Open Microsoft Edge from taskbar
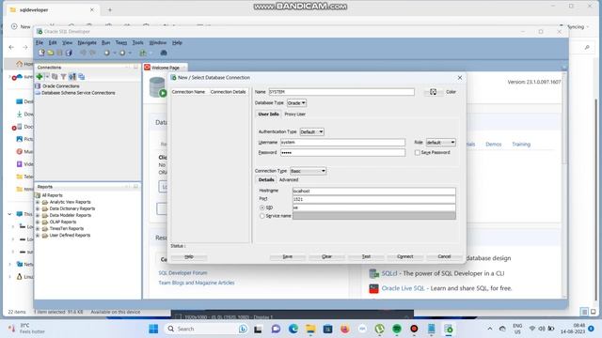 pyautogui.click(x=293, y=329)
